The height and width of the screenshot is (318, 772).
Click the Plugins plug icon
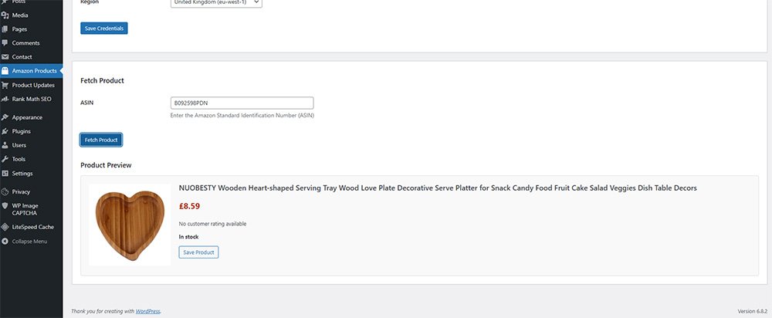[5, 131]
